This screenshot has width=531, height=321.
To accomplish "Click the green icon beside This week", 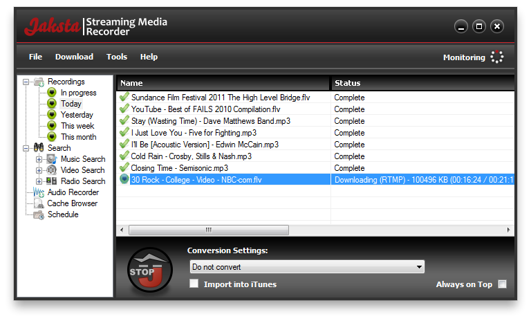I will (51, 126).
